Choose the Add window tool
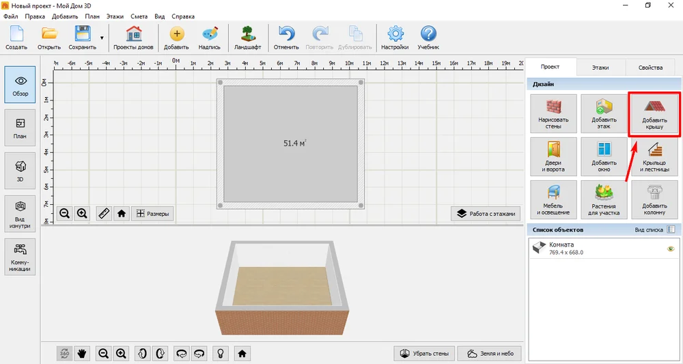This screenshot has height=364, width=683. click(x=604, y=157)
